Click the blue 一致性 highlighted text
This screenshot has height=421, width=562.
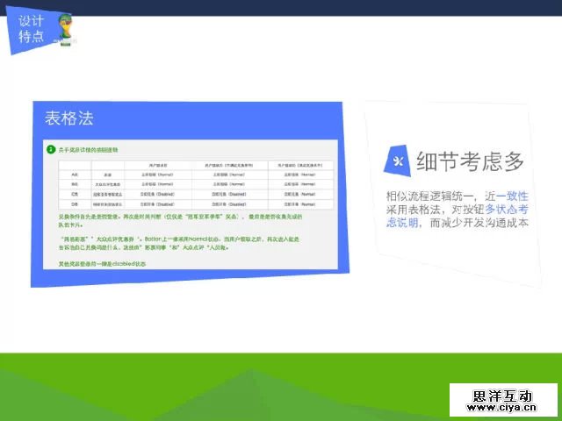(512, 196)
